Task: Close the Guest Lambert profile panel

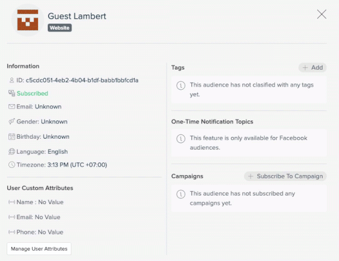Action: point(321,15)
